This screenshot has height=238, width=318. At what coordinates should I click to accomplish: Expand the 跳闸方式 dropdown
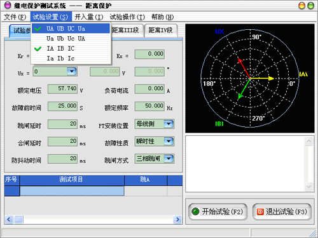tap(169, 159)
